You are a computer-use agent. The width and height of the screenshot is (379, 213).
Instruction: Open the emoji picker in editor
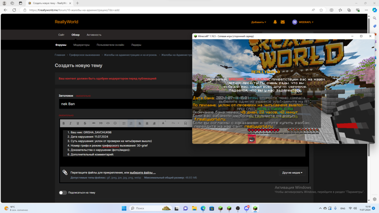tap(115, 123)
